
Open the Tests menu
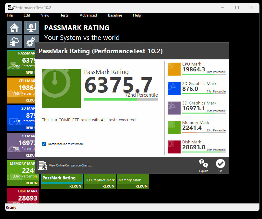coord(64,15)
